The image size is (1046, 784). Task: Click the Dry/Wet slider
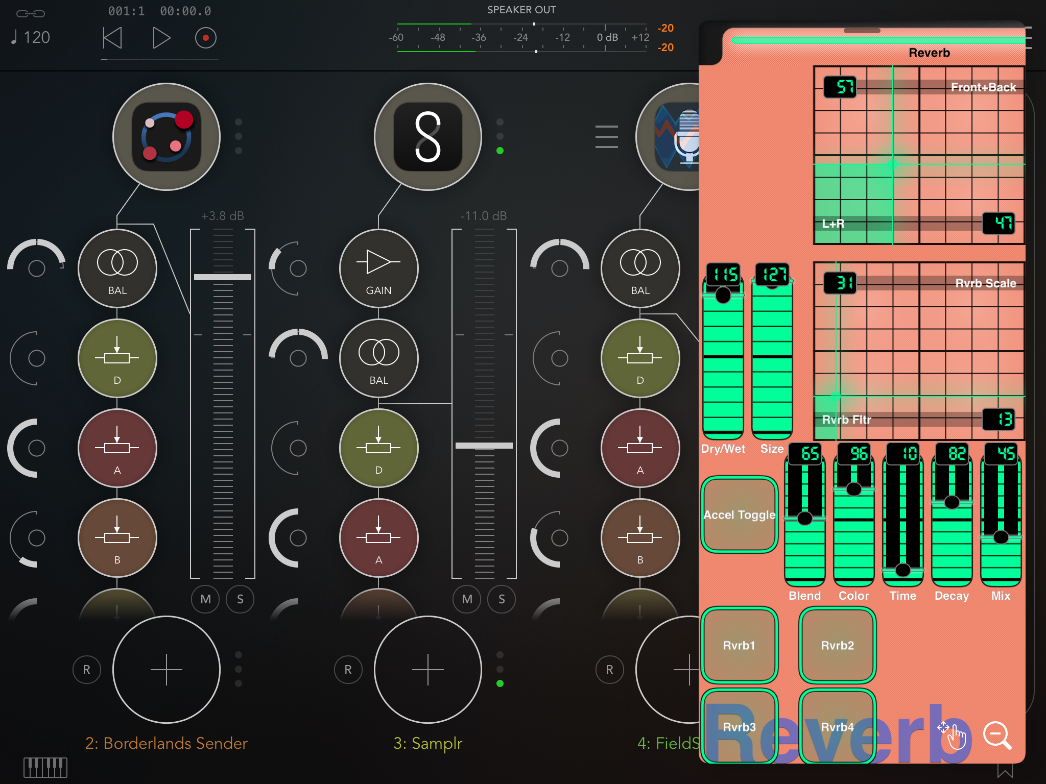click(x=723, y=357)
